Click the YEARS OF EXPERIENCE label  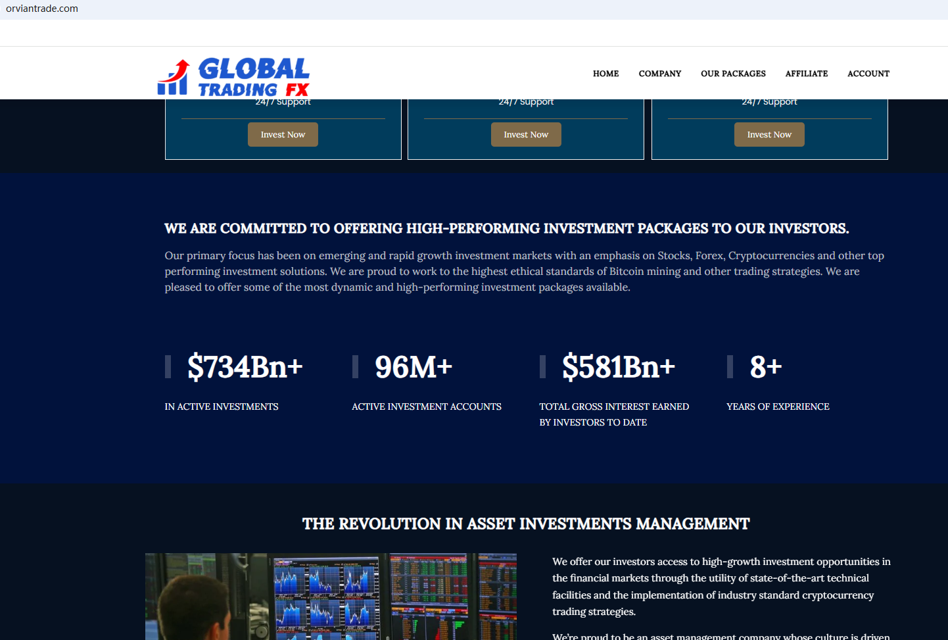pyautogui.click(x=778, y=406)
